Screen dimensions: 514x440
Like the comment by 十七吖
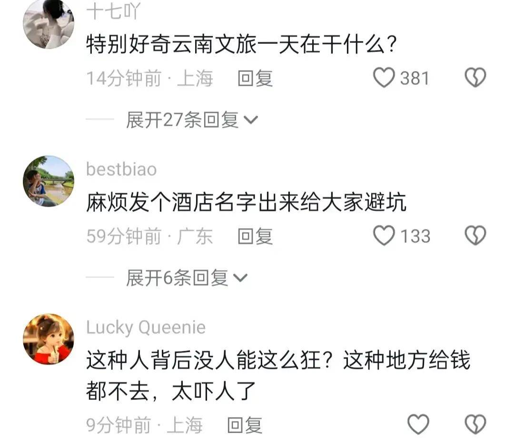(x=384, y=78)
